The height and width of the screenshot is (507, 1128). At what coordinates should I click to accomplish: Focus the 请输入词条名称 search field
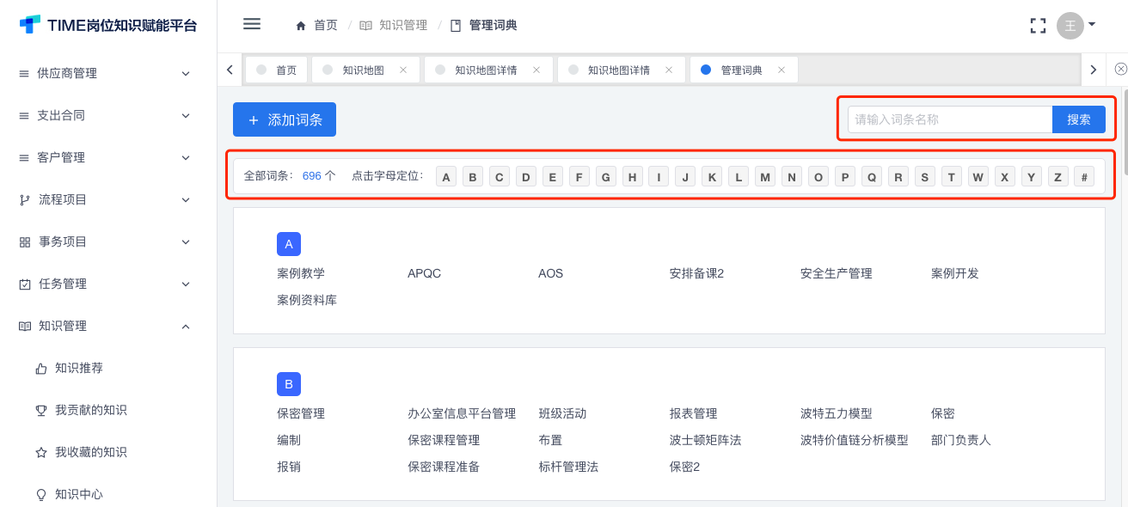point(950,119)
